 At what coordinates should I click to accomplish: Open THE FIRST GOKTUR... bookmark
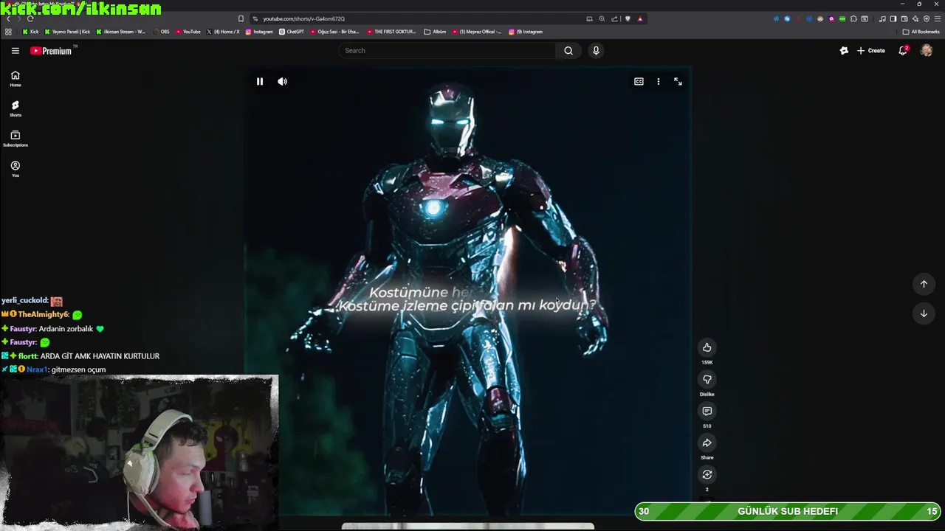click(x=392, y=32)
